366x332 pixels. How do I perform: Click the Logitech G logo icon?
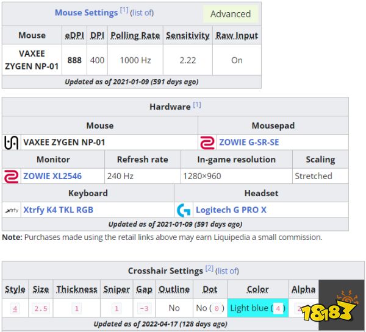[x=184, y=210]
